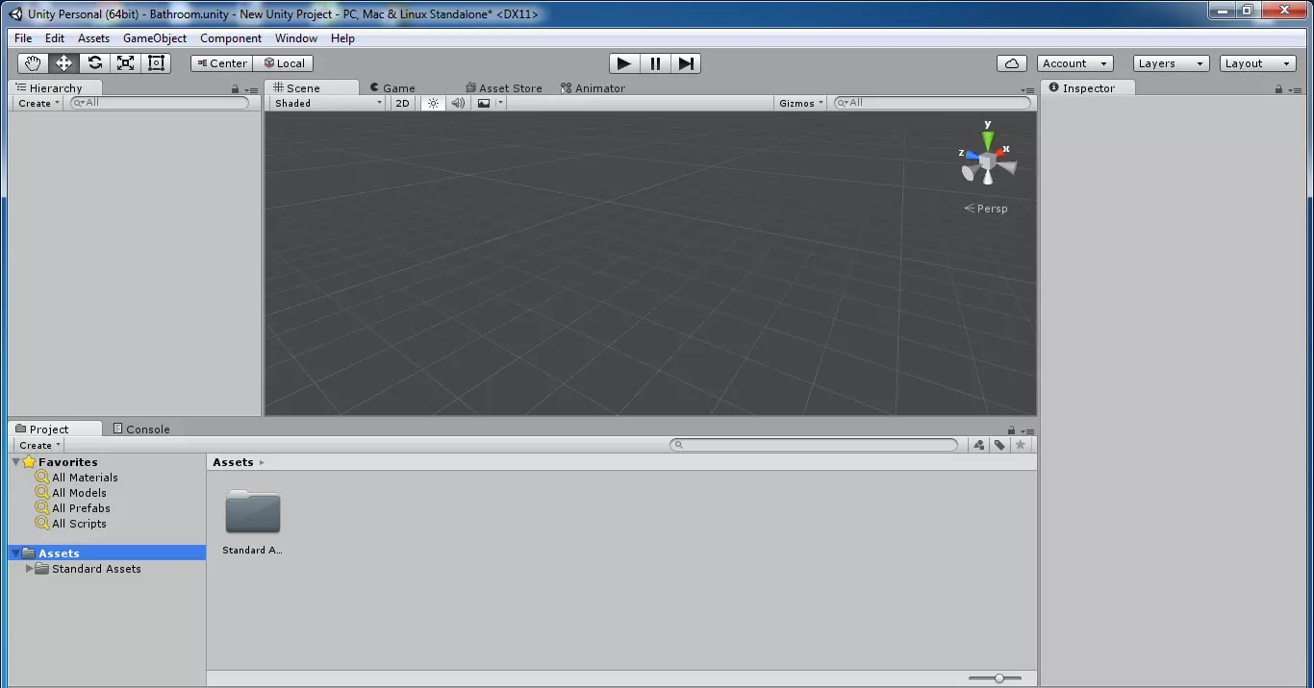Select the Hand tool in toolbar

(x=33, y=63)
